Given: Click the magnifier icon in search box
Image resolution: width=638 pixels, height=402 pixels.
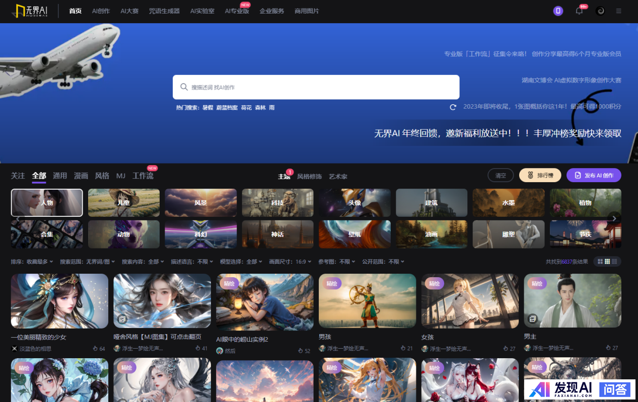Looking at the screenshot, I should 184,87.
